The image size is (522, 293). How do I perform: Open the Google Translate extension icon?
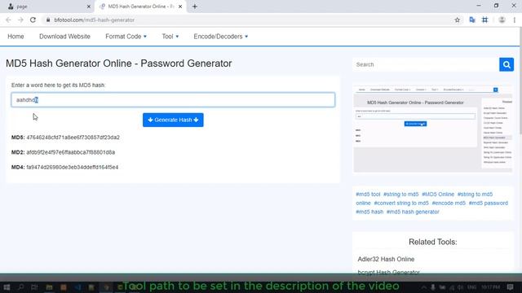472,20
